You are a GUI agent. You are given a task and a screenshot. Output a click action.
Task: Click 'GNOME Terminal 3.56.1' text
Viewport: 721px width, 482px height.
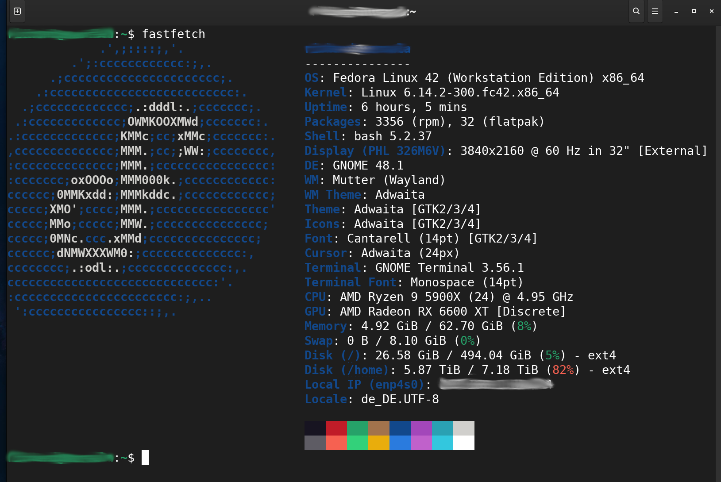tap(450, 268)
